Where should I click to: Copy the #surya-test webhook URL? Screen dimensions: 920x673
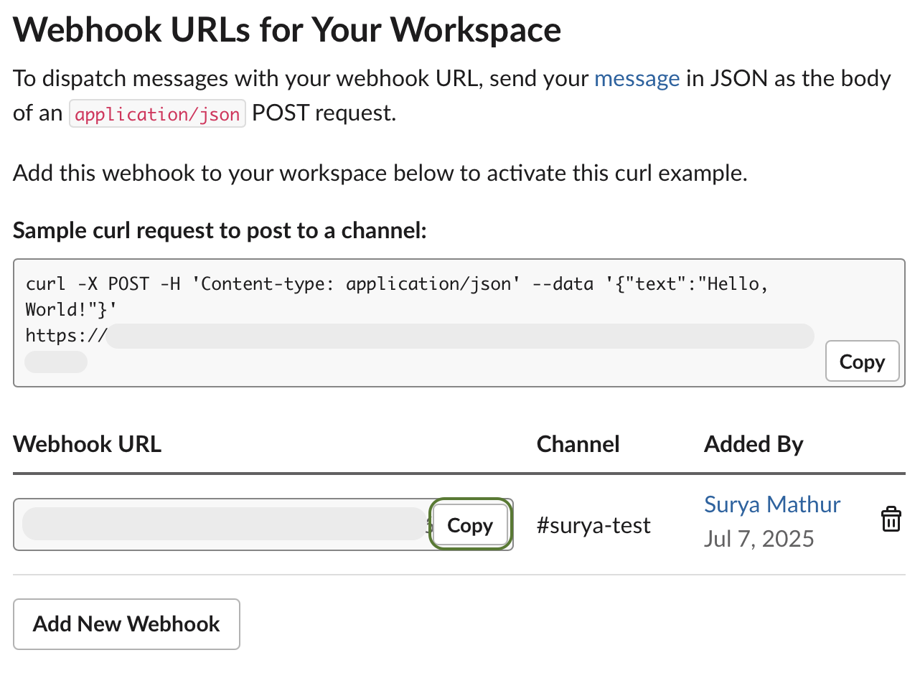[470, 525]
